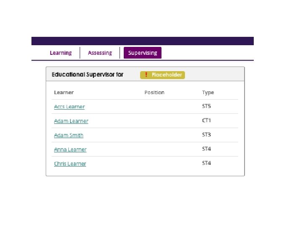The image size is (302, 226).
Task: Click the ST3 type in Adam Smith row
Action: click(206, 134)
